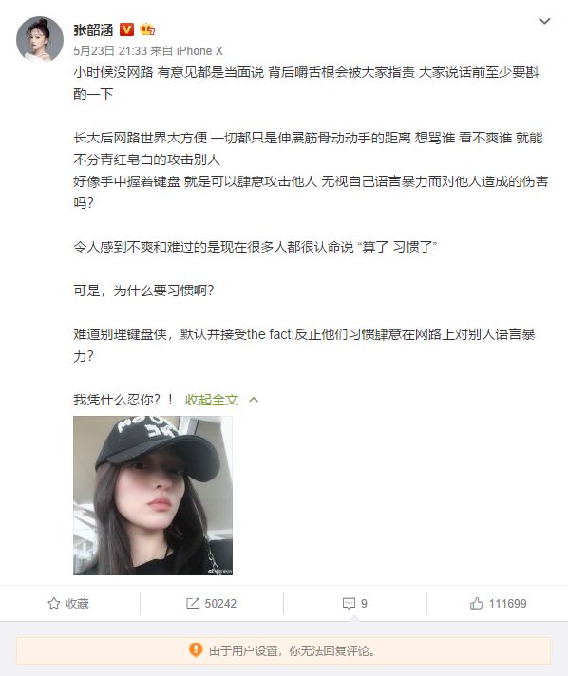Click the repost share icon
568x676 pixels.
tap(193, 603)
